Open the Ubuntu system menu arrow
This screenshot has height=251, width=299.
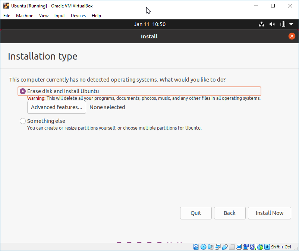point(291,24)
